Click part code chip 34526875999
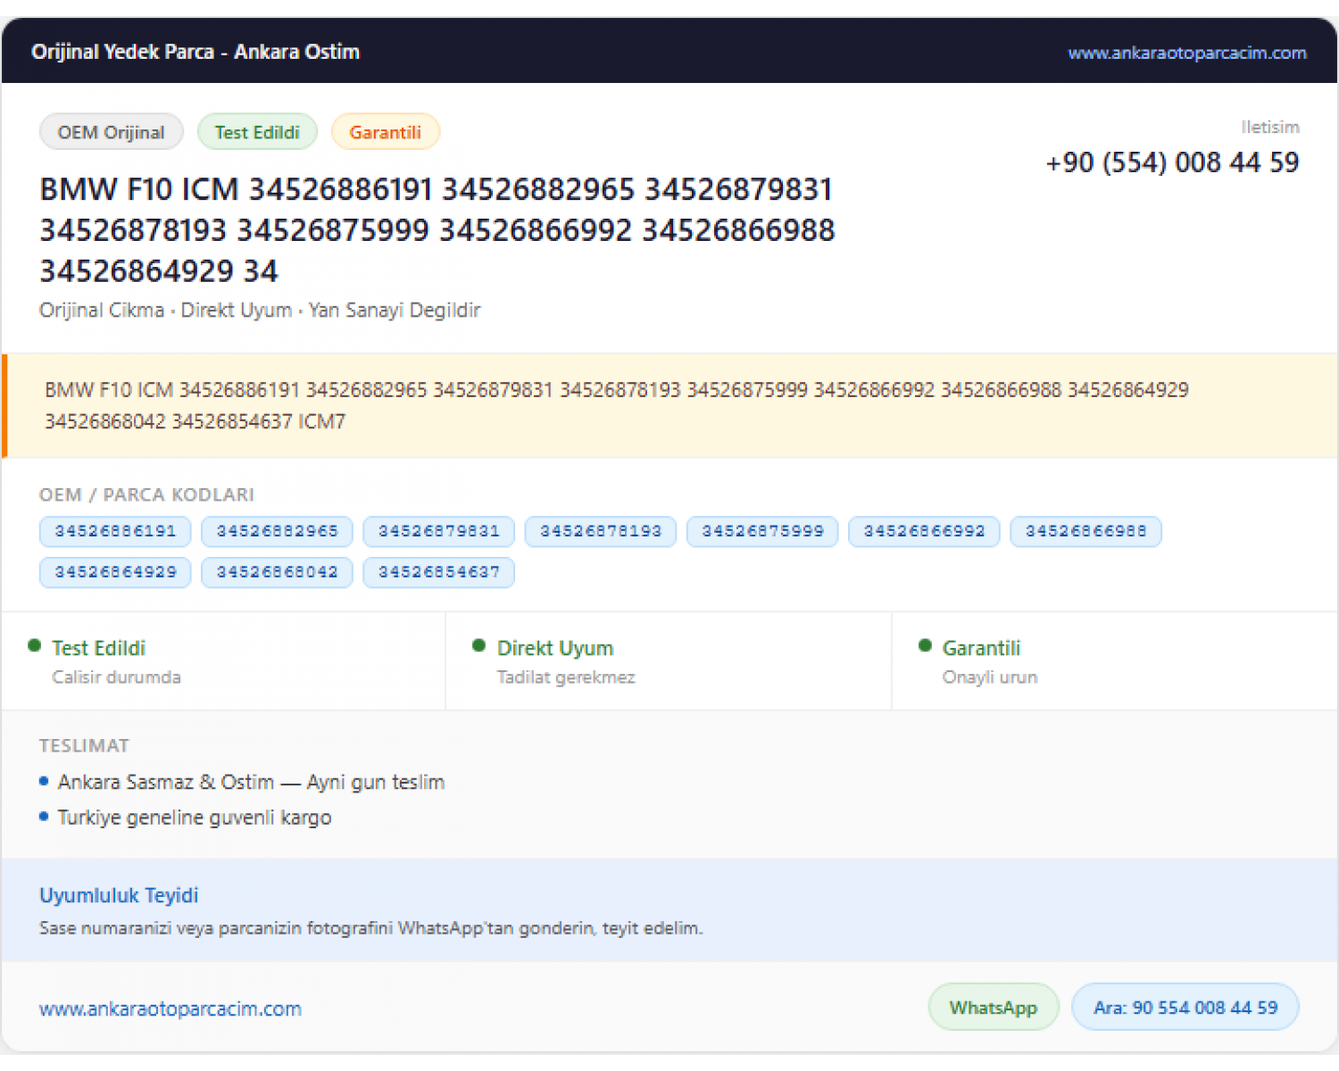 [762, 531]
